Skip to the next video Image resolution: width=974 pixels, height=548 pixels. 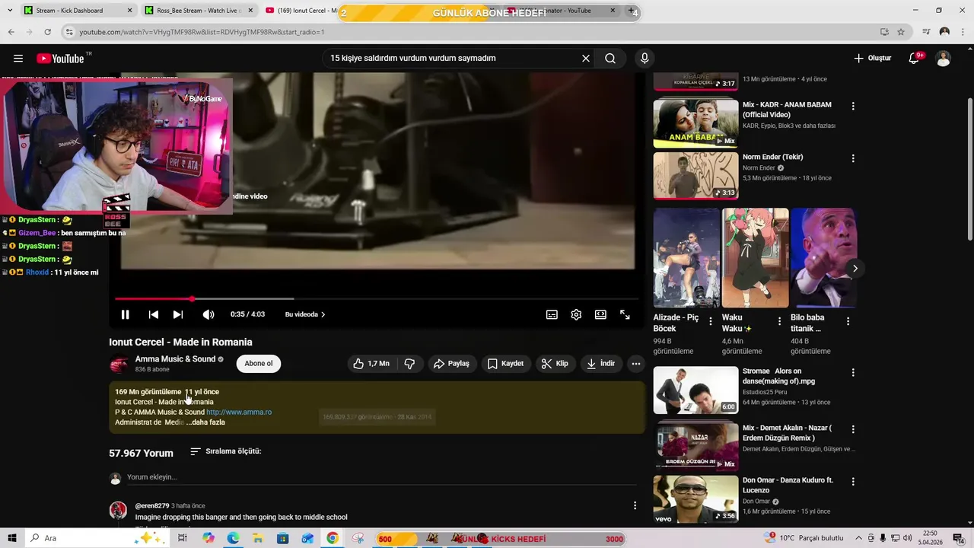178,314
